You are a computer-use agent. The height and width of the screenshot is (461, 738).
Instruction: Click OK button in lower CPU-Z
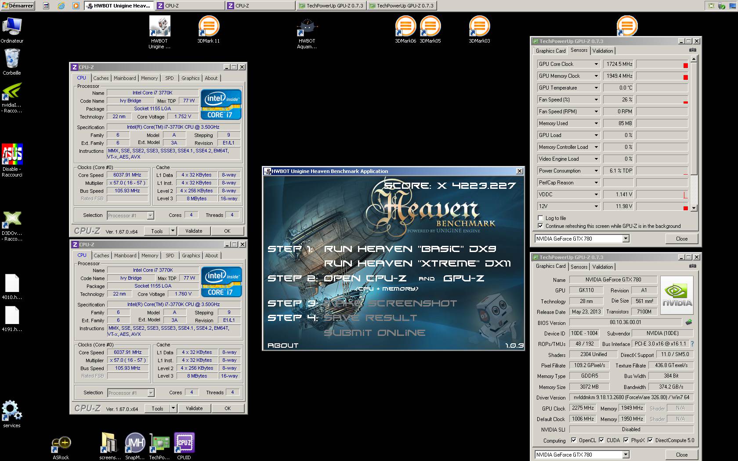228,408
